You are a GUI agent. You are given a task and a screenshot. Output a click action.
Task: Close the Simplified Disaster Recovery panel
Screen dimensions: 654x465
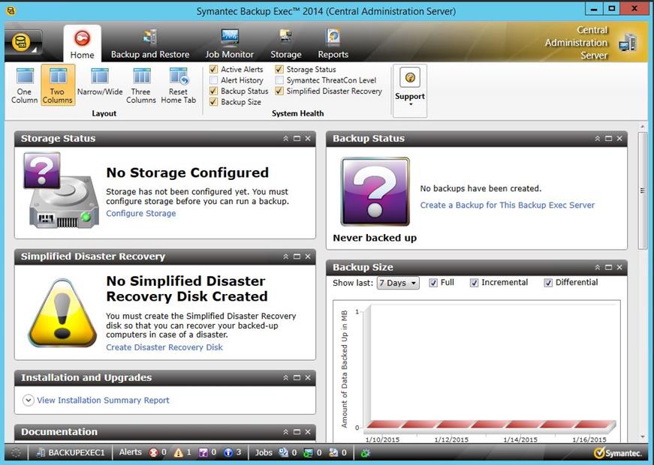(x=308, y=256)
